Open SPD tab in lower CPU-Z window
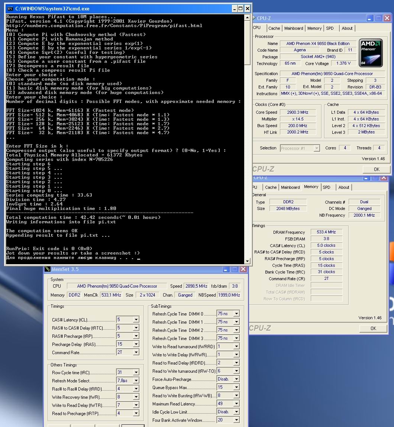The image size is (394, 427). [x=326, y=187]
